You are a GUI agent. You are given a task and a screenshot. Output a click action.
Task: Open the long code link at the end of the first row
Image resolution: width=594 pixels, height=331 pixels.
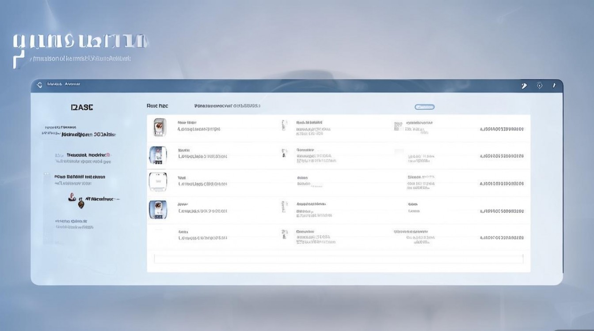502,129
